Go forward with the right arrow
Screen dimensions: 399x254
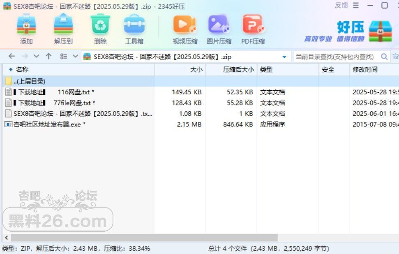point(25,56)
